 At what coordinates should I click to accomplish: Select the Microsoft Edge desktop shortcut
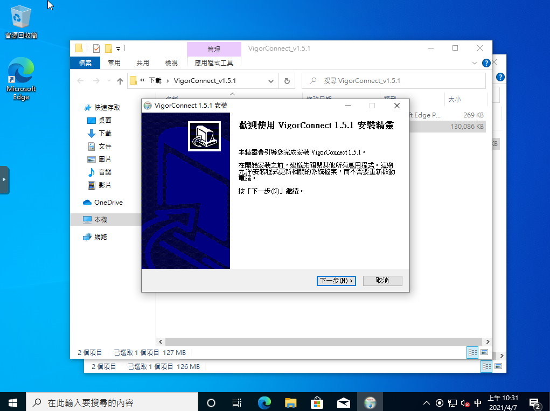click(21, 79)
